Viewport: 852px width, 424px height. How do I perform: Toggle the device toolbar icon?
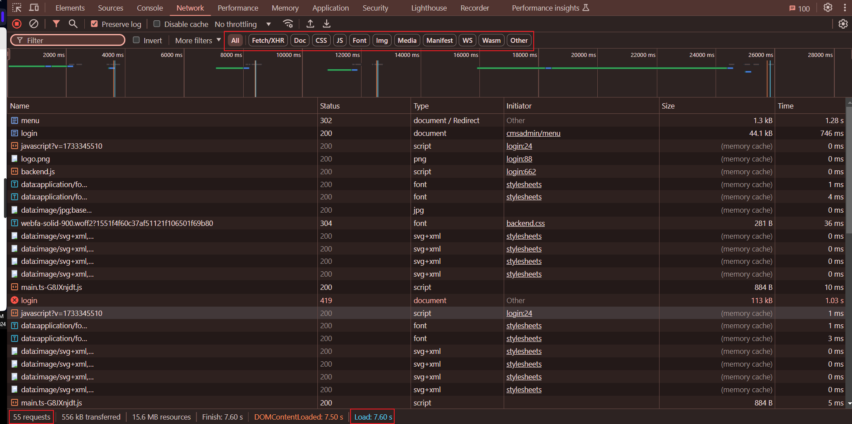(34, 8)
